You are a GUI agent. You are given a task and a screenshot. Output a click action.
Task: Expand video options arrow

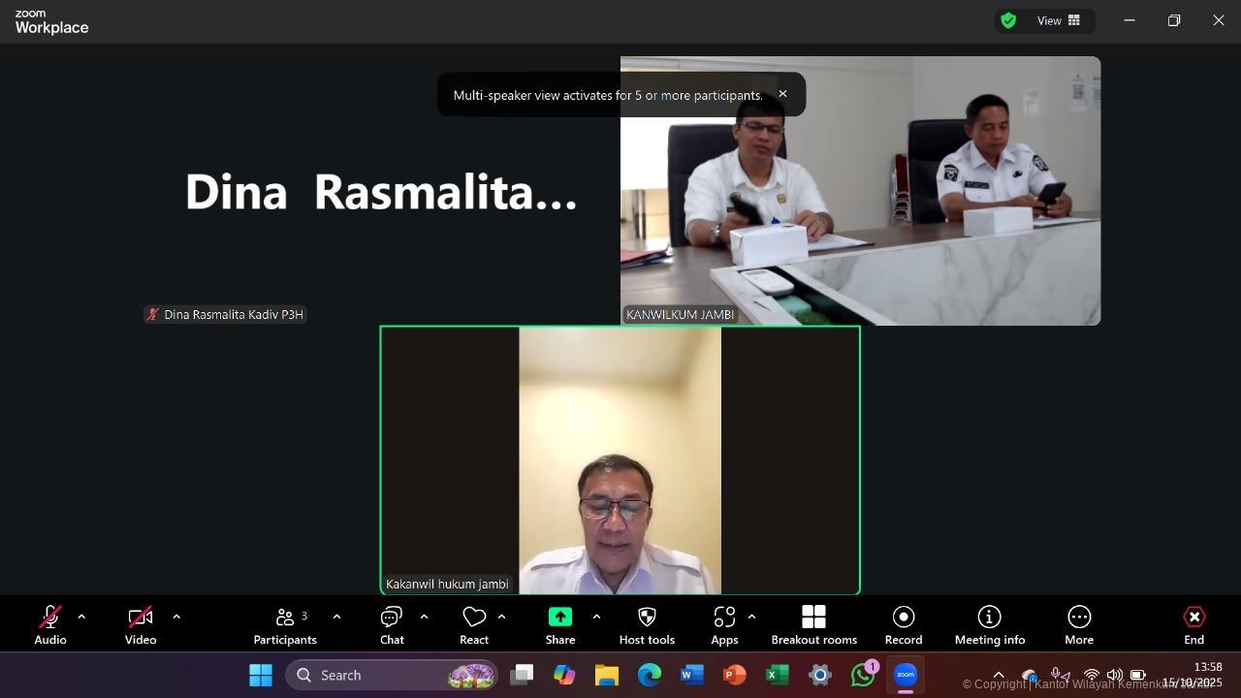[x=176, y=617]
